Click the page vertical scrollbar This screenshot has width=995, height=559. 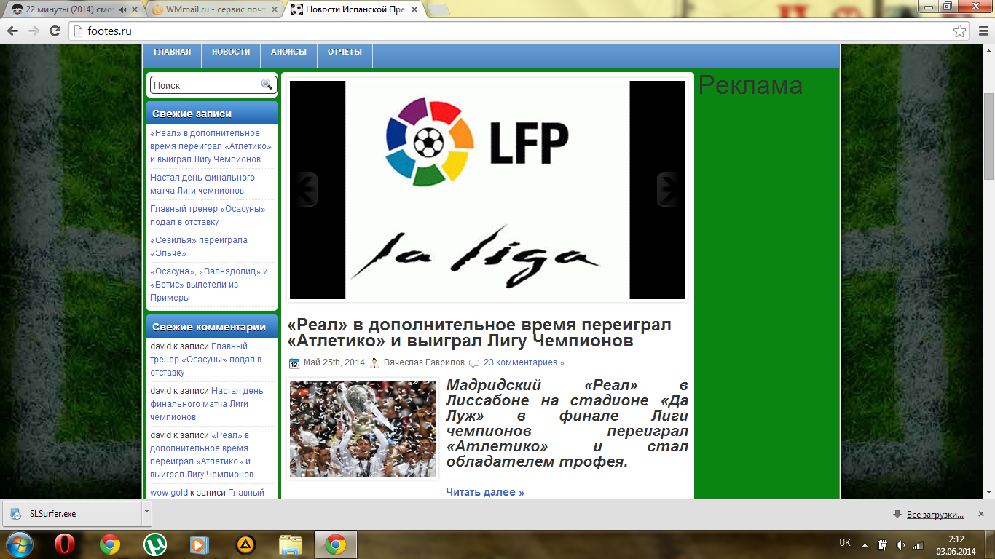988,138
